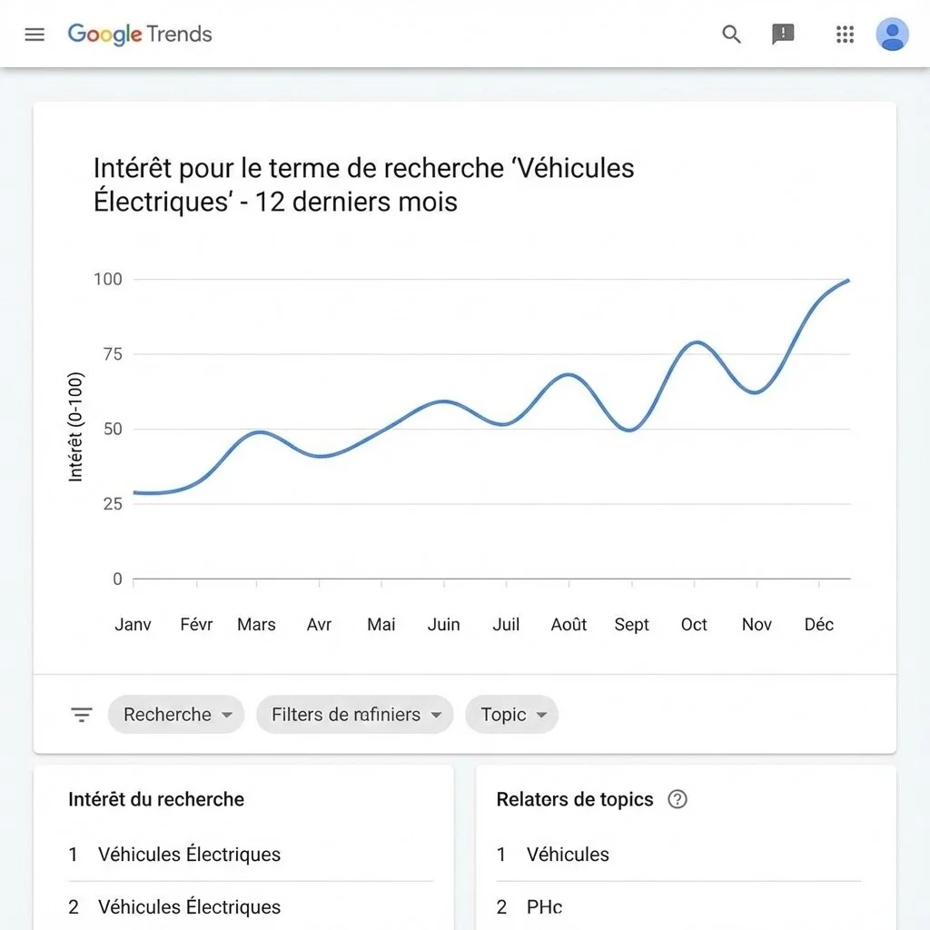Open the search icon in header
Screen dimensions: 930x930
[x=731, y=35]
